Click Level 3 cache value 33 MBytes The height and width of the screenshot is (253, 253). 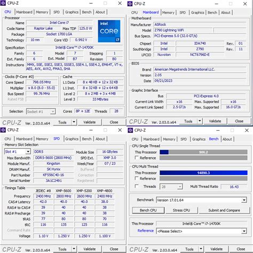100,99
